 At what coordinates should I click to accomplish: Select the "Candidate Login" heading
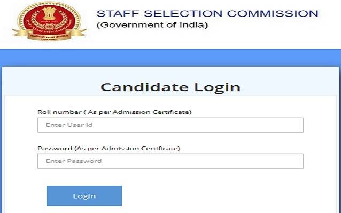pos(170,87)
